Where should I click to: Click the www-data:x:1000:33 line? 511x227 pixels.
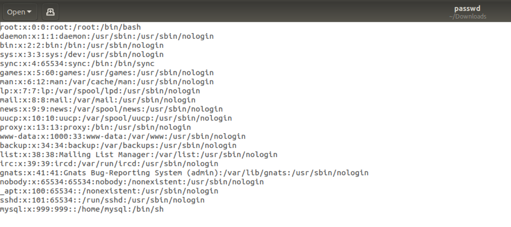coord(123,137)
